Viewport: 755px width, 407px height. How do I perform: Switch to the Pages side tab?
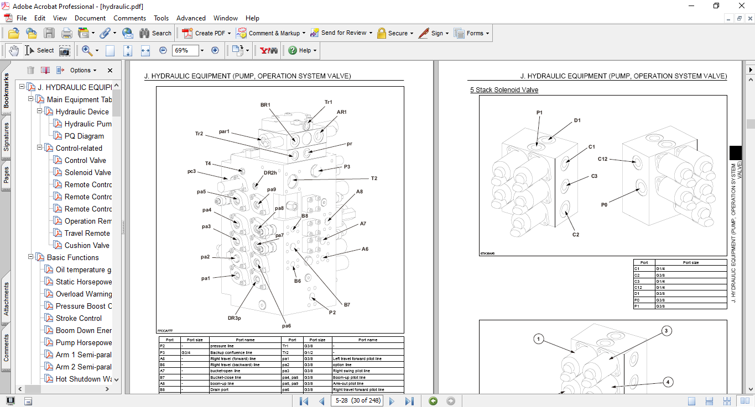6,175
